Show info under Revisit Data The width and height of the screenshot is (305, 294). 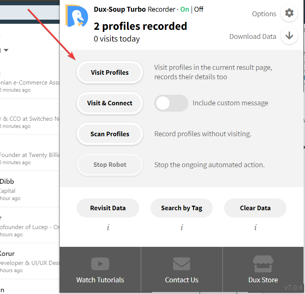click(x=108, y=227)
